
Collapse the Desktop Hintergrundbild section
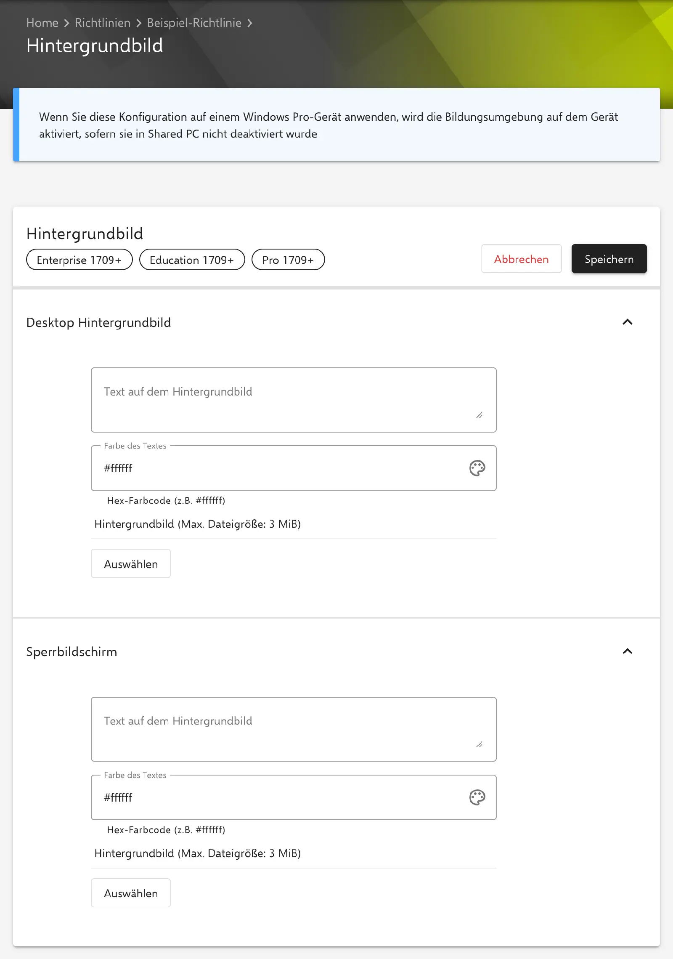(627, 322)
